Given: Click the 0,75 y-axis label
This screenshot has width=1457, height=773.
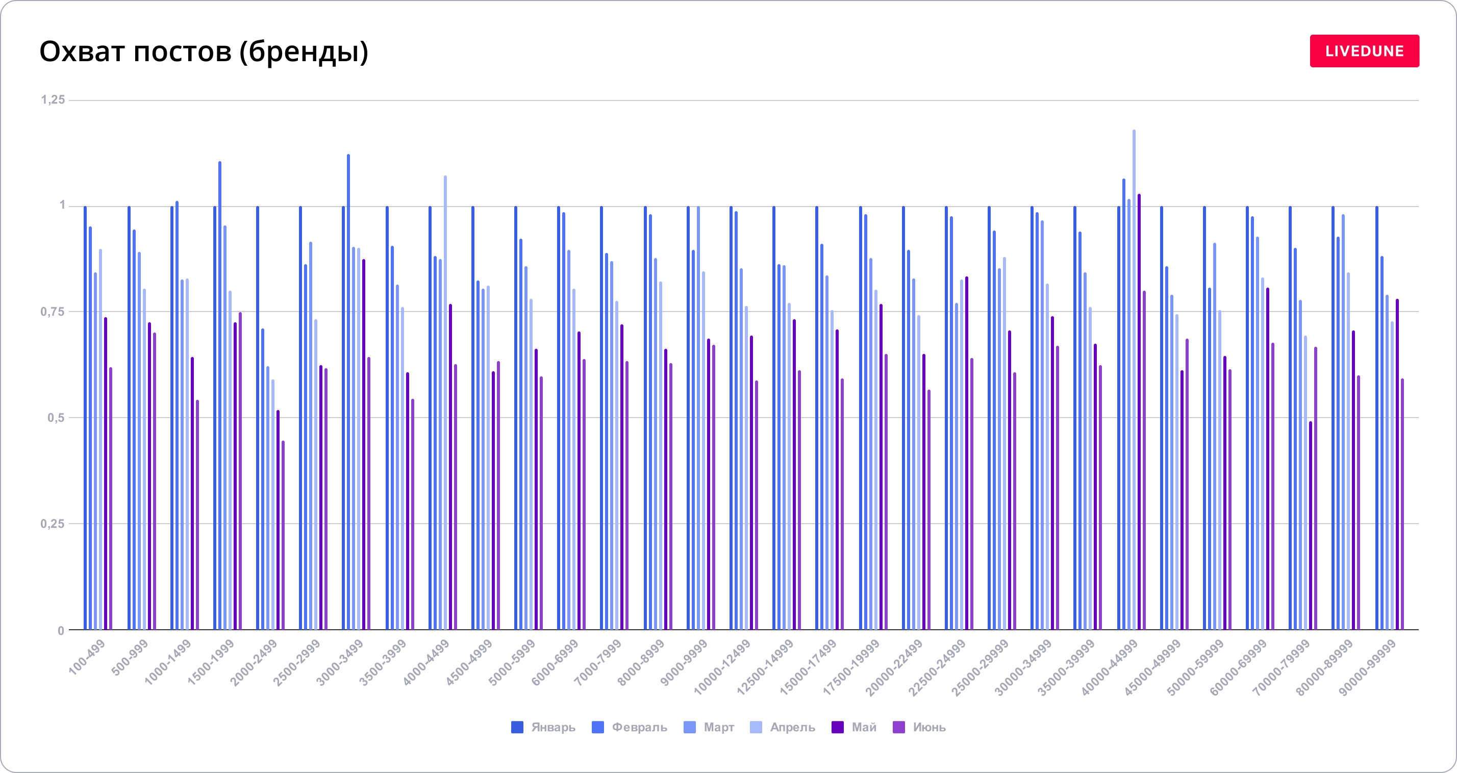Looking at the screenshot, I should [x=53, y=312].
